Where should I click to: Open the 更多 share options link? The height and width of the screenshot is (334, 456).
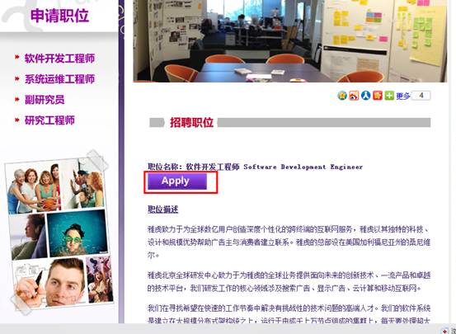[x=402, y=96]
